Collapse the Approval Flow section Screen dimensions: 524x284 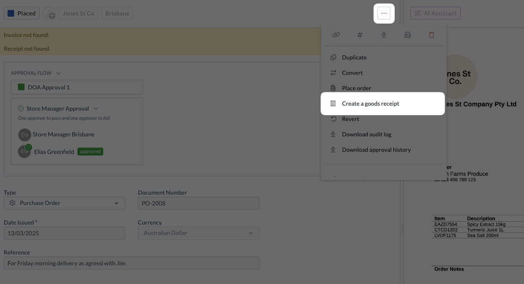coord(58,73)
